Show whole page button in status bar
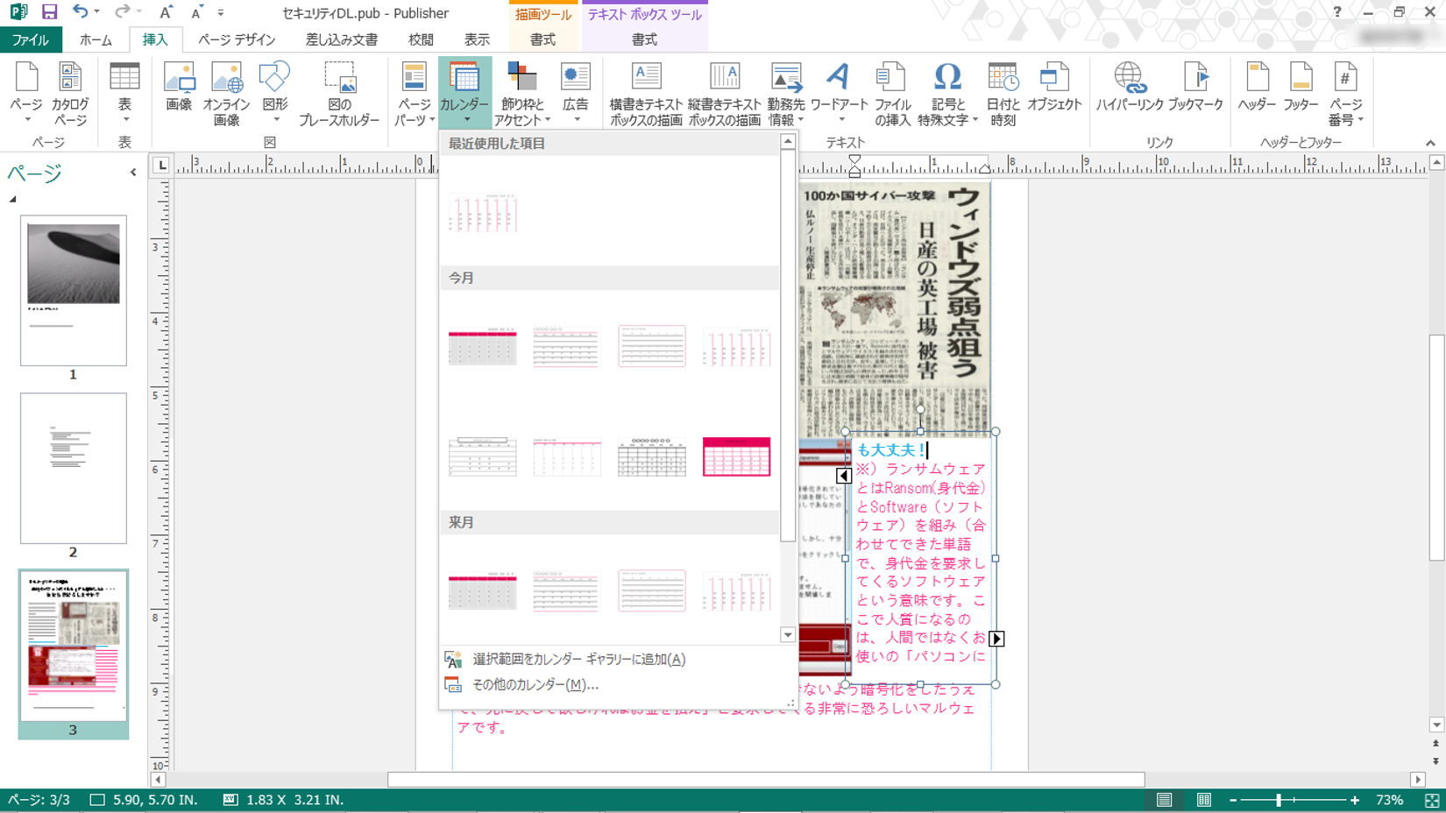This screenshot has height=813, width=1446. tap(1432, 801)
